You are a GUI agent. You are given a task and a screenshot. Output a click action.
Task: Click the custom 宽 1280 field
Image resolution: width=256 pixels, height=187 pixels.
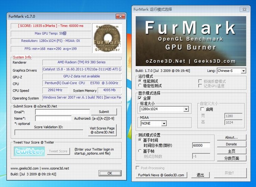pos(233,116)
